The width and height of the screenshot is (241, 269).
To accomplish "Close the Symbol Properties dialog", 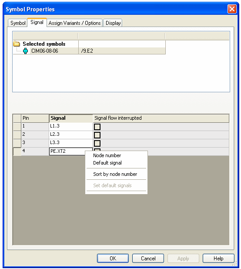I will click(x=232, y=9).
